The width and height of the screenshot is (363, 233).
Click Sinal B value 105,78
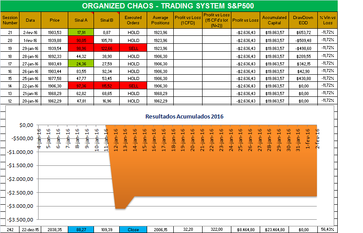(x=107, y=40)
